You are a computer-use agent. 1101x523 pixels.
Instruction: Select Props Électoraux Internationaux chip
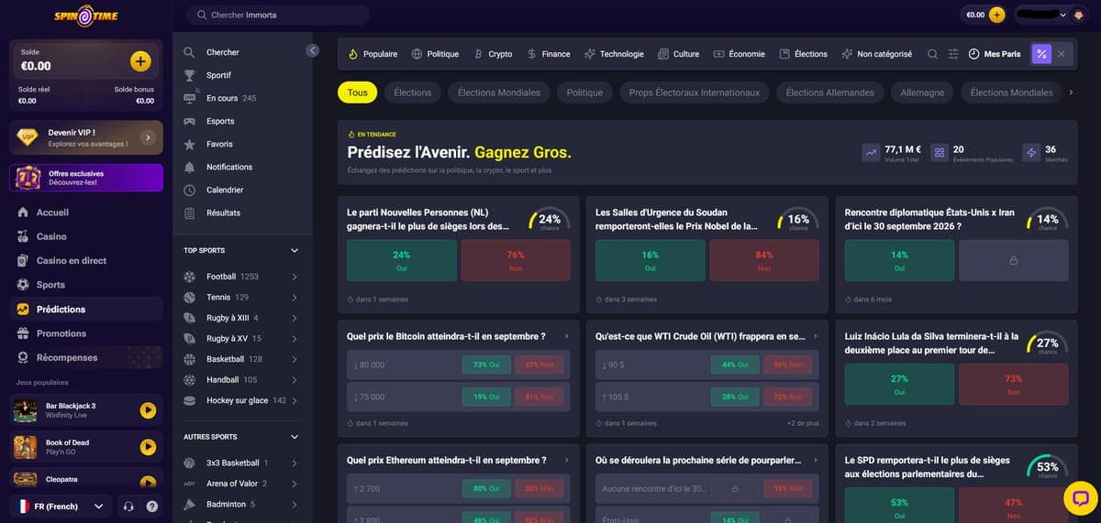(x=695, y=93)
